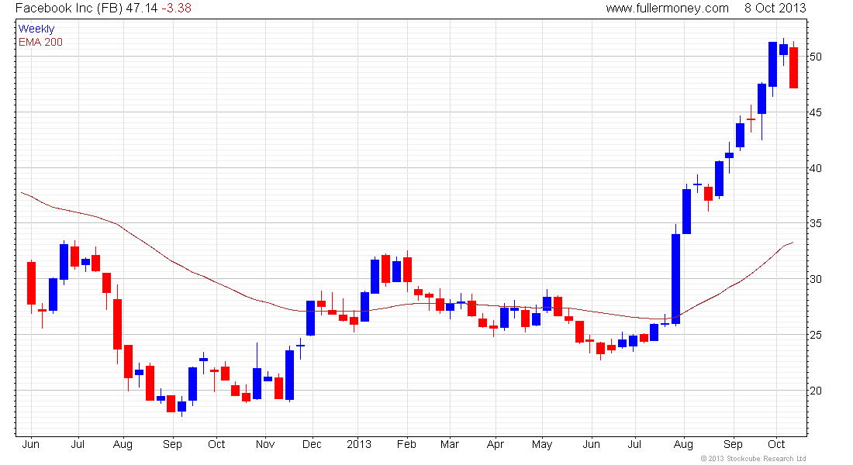Click the last price '47.14'

(141, 9)
